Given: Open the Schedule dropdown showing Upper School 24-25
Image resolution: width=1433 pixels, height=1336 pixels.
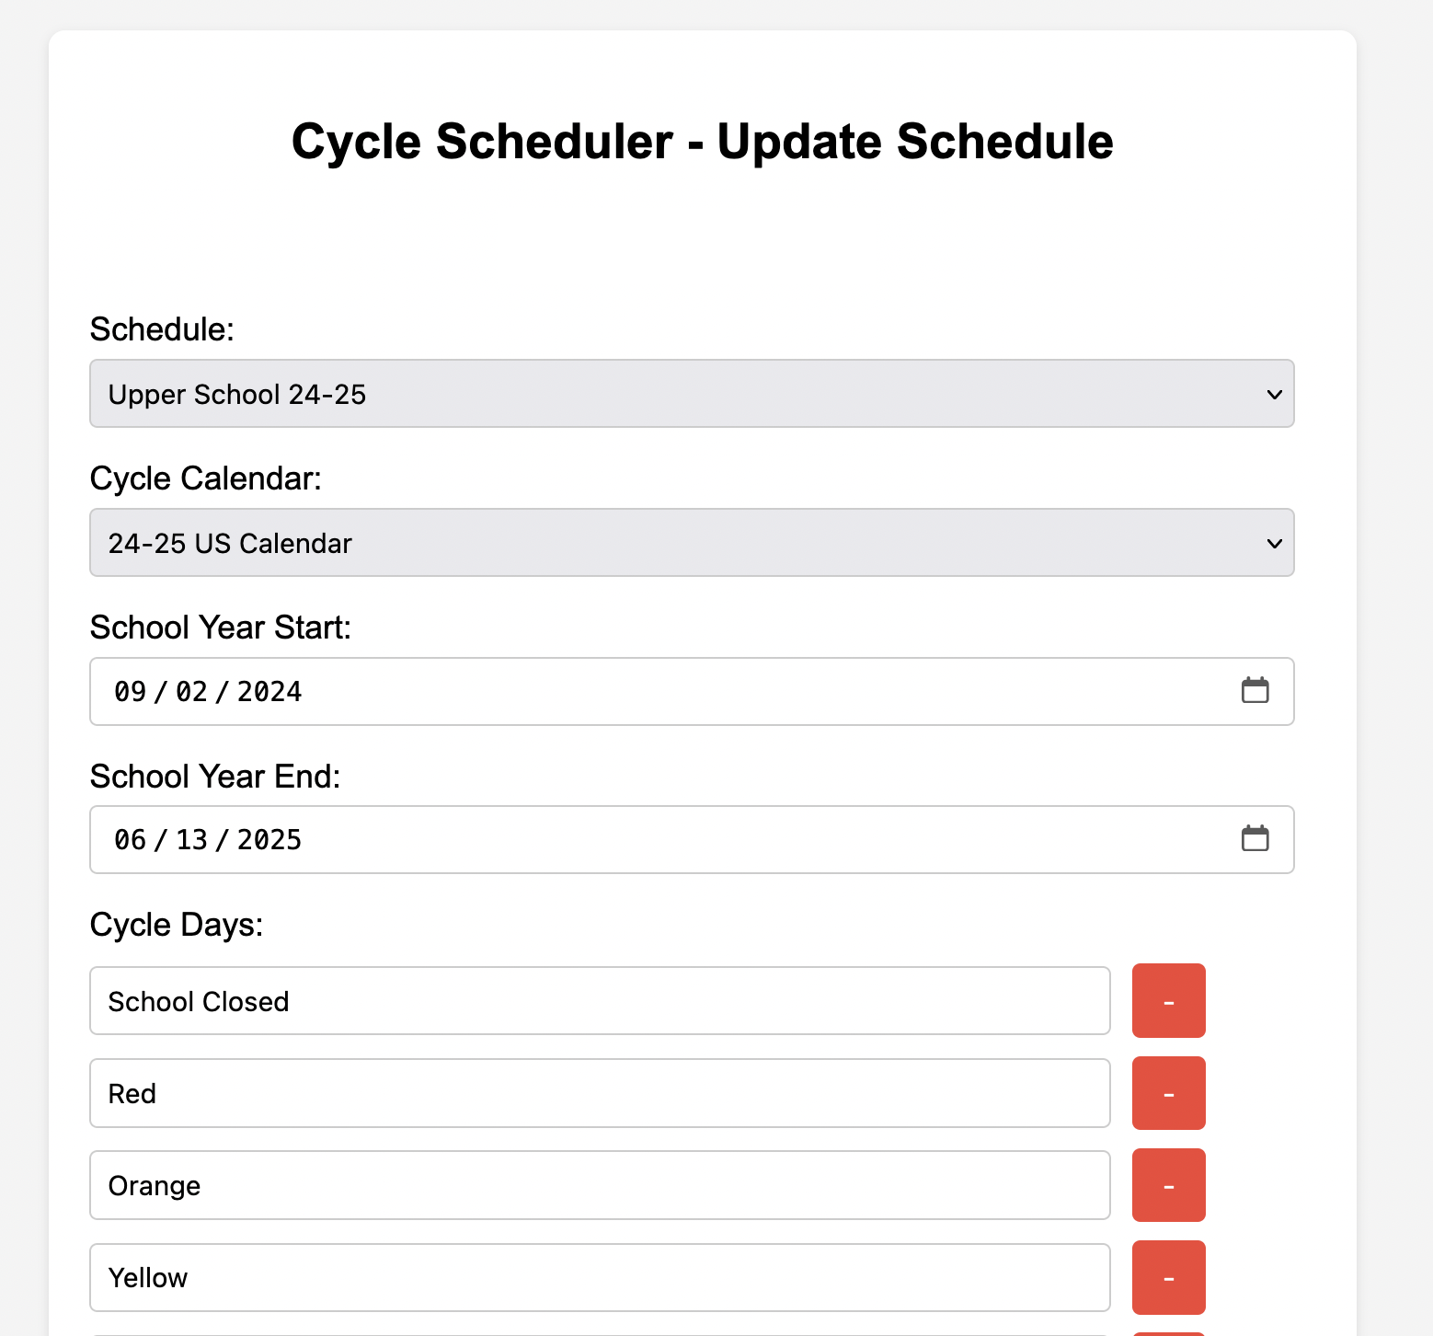Looking at the screenshot, I should point(692,394).
